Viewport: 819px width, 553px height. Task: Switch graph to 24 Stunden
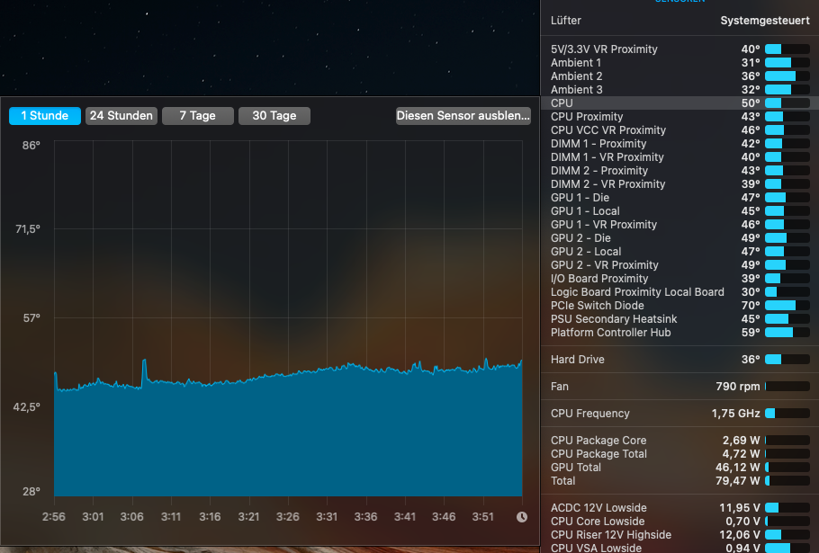point(121,116)
